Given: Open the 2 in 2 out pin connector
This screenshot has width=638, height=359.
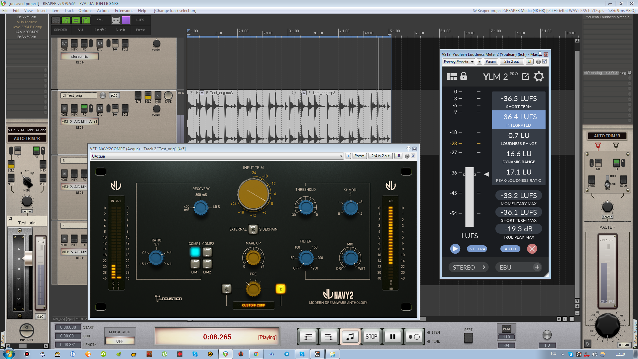Looking at the screenshot, I should coord(511,61).
